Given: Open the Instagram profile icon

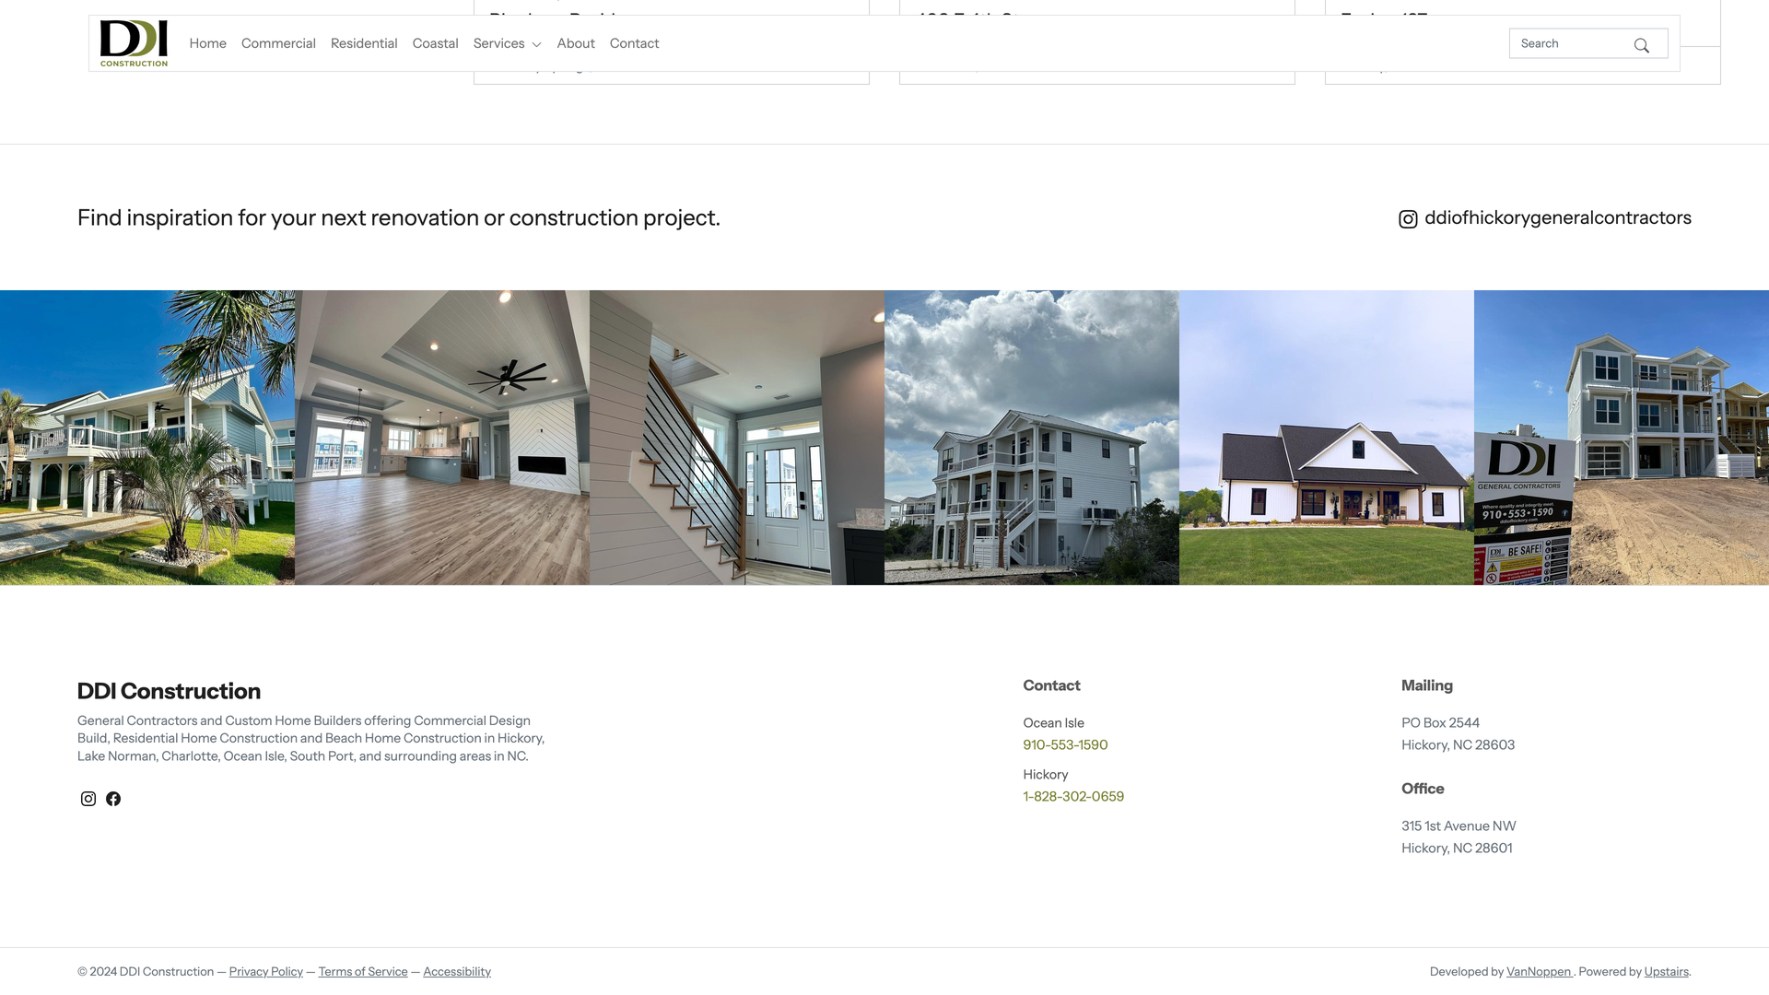Looking at the screenshot, I should coord(88,798).
